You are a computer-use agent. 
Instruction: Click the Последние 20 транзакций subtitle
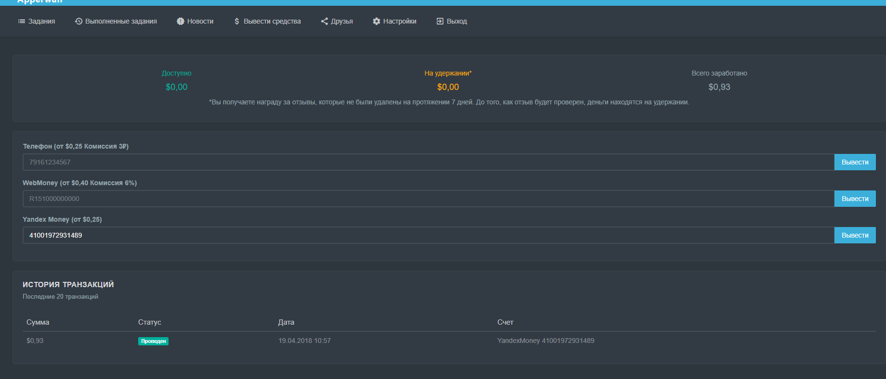[60, 297]
